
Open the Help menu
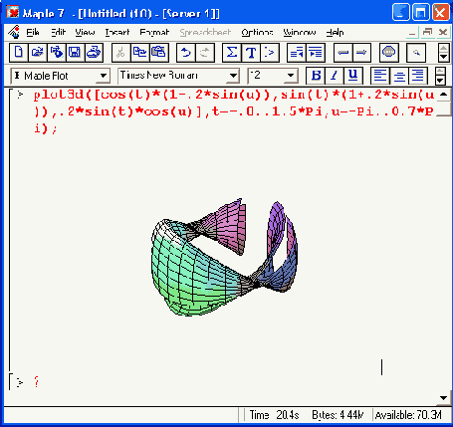(335, 32)
